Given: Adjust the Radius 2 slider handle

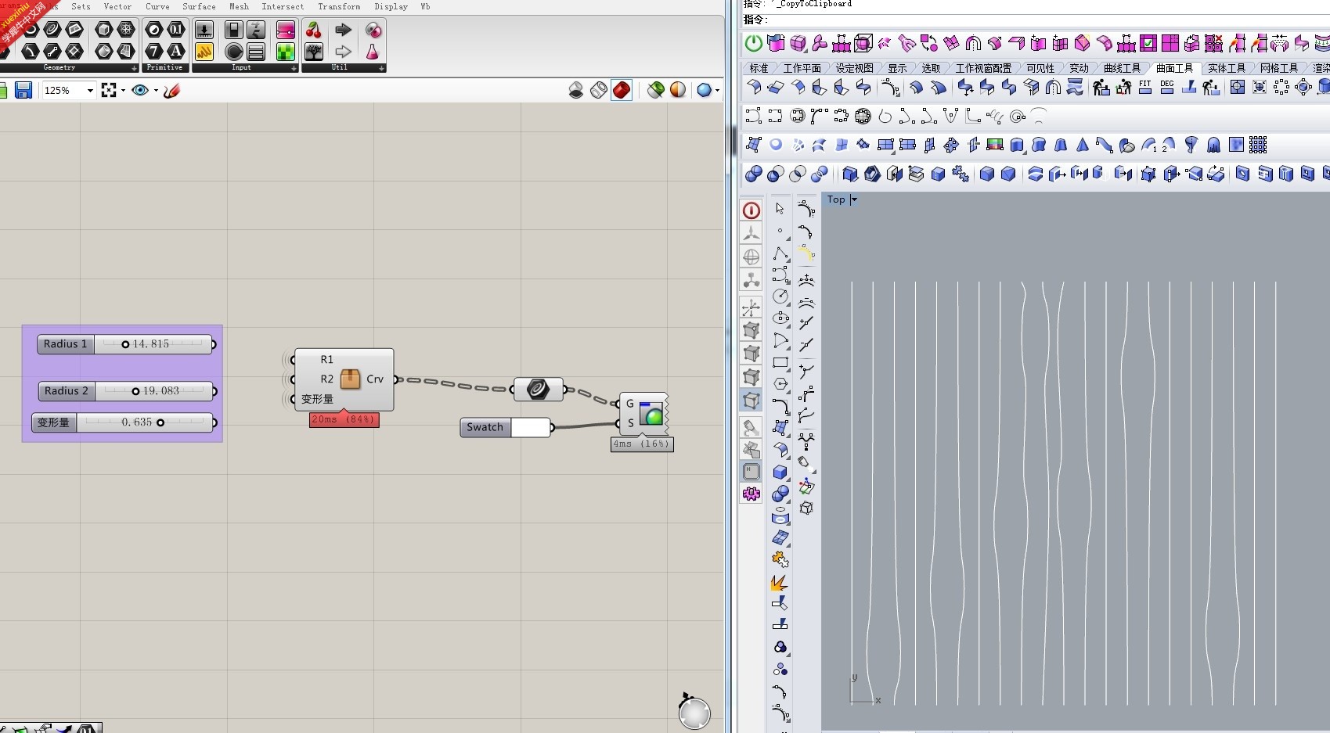Looking at the screenshot, I should [135, 391].
